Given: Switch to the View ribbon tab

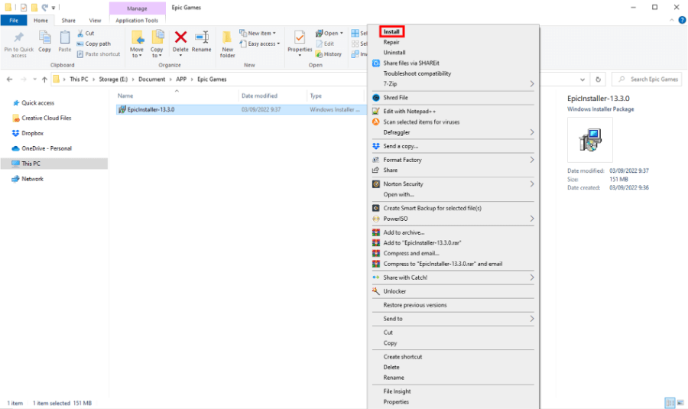Looking at the screenshot, I should coord(95,20).
